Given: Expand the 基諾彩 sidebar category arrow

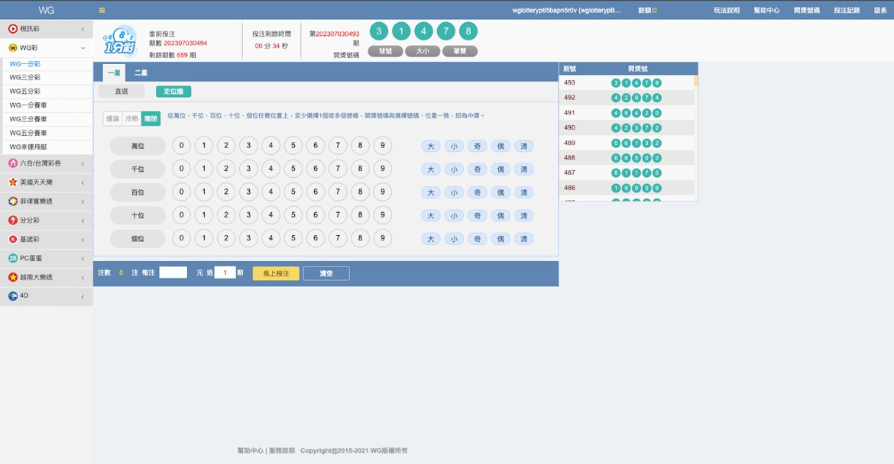Looking at the screenshot, I should 83,240.
